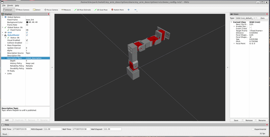Image resolution: width=270 pixels, height=137 pixels.
Task: Click the History Policy value Keep Last
Action: (x=30, y=63)
